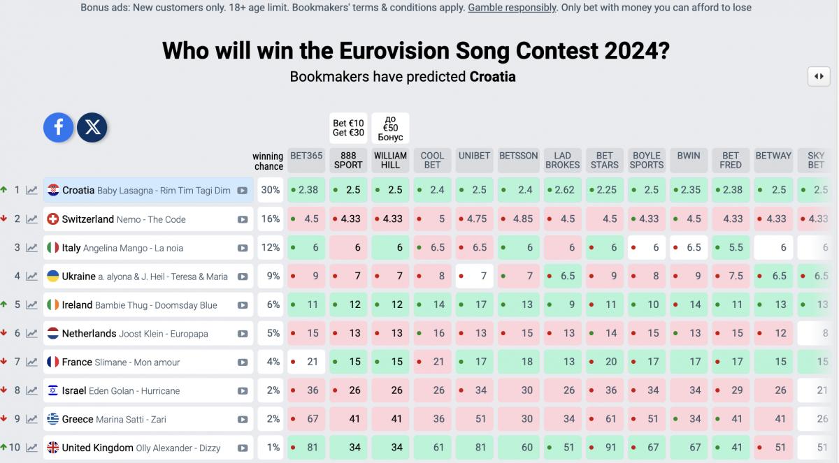Click Greece's 67 odds at BET365

click(x=306, y=419)
